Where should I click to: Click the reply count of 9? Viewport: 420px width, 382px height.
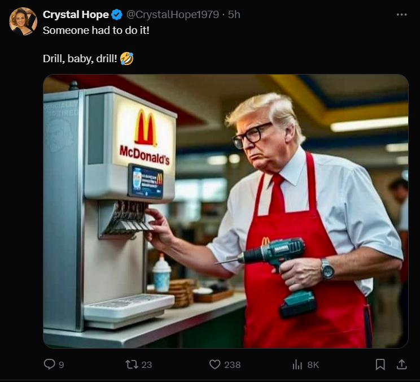61,365
